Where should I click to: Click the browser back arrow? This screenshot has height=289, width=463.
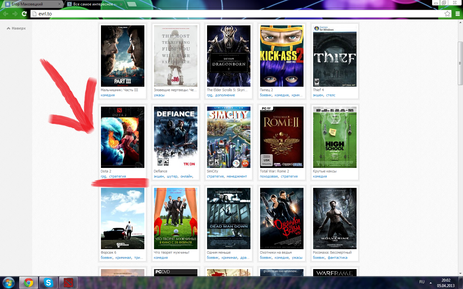[x=5, y=13]
